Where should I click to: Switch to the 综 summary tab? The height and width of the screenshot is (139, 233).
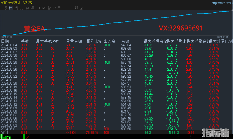coord(5,8)
